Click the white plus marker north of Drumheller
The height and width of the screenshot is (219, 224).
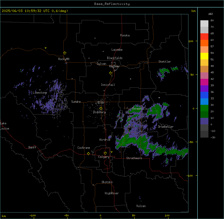pos(159,98)
